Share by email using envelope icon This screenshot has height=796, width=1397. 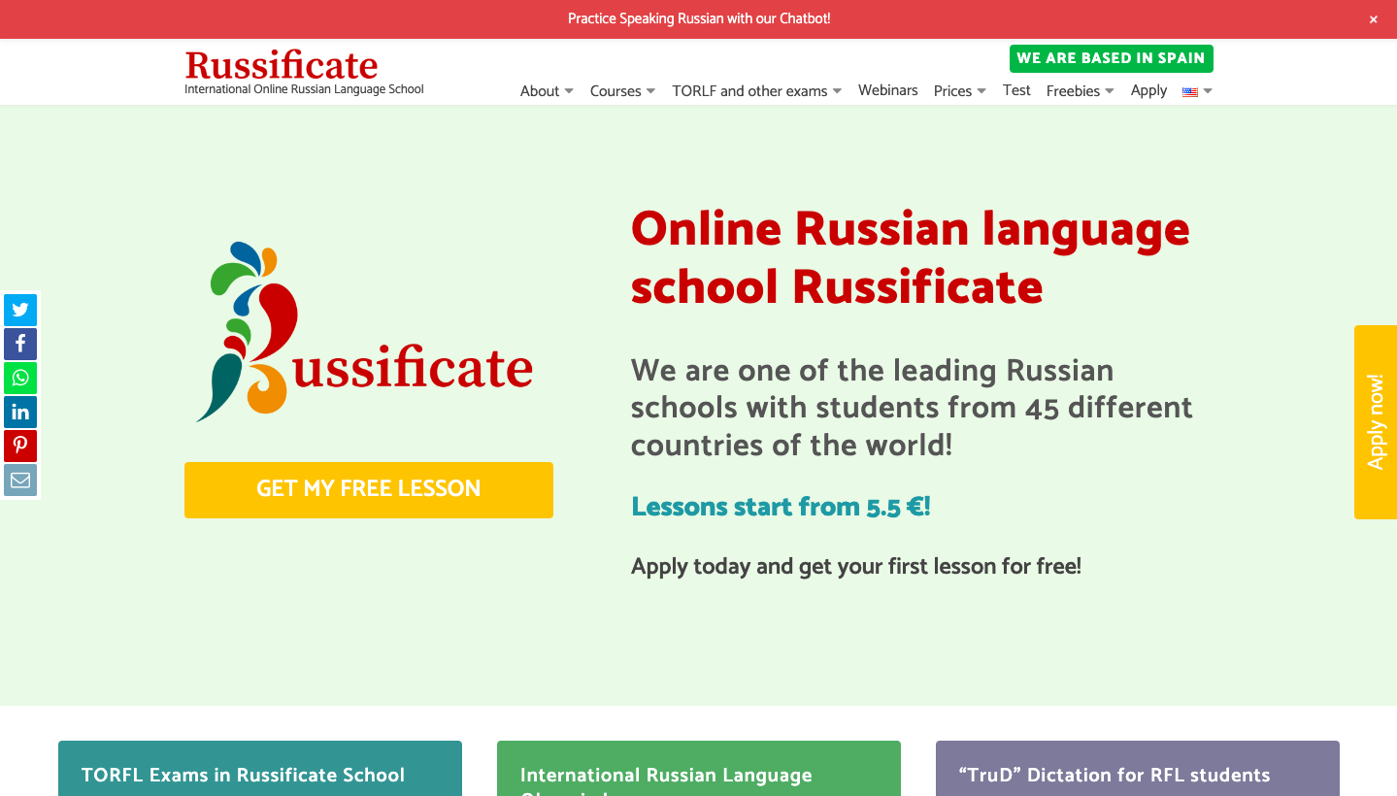(20, 481)
